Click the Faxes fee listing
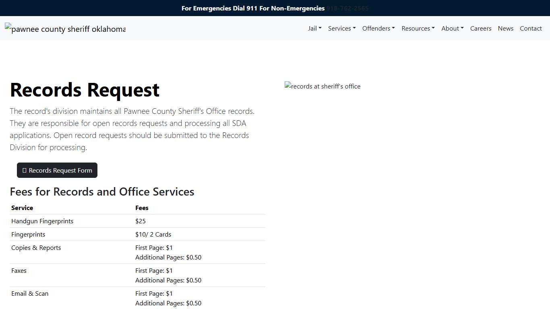 point(19,270)
